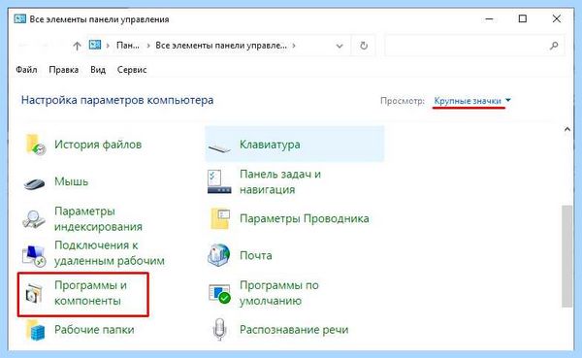Click the Refresh button in address bar
Screen dimensions: 582x358
pyautogui.click(x=364, y=46)
